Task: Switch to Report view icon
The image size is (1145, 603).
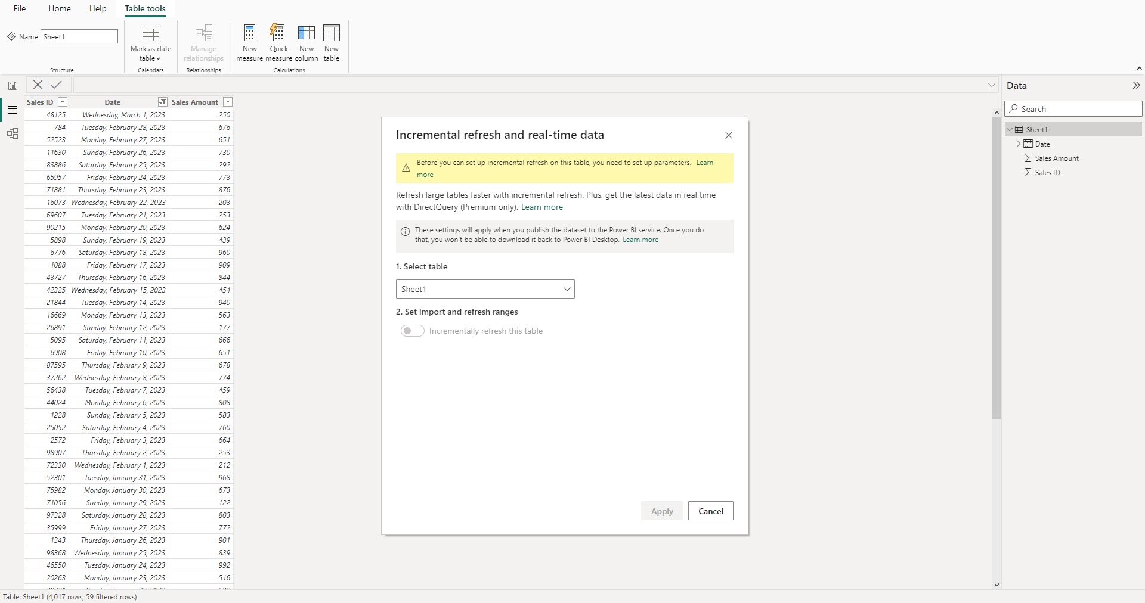Action: coord(13,86)
